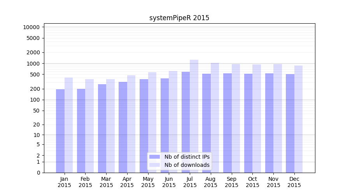Click the Mar 2015 x-axis label

(106, 182)
